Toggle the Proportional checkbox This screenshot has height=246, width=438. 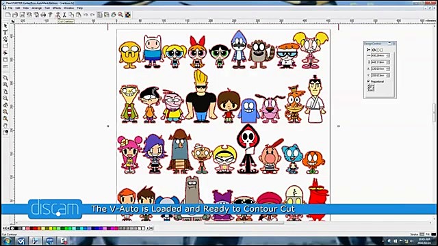(x=368, y=81)
